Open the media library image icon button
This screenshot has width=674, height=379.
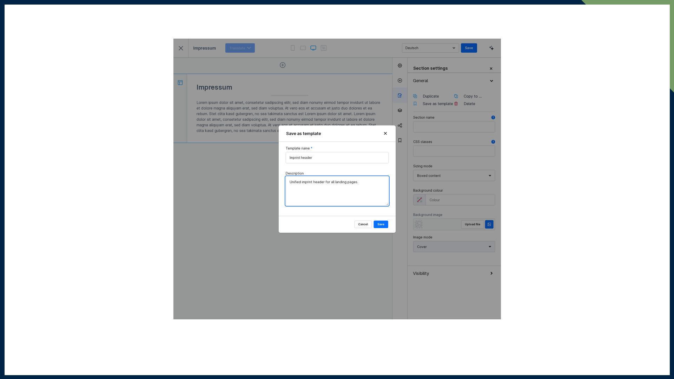click(489, 224)
